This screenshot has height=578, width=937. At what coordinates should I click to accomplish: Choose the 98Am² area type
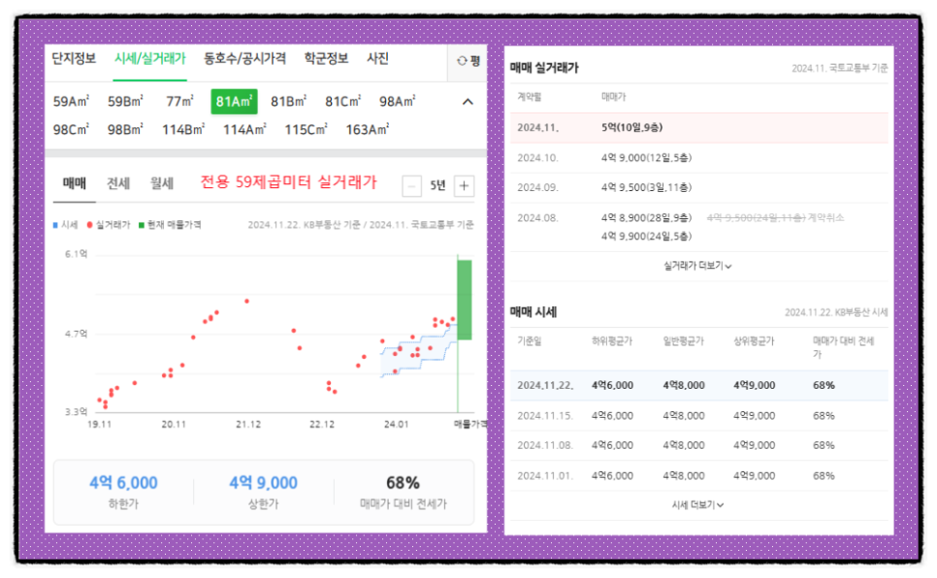pos(398,101)
